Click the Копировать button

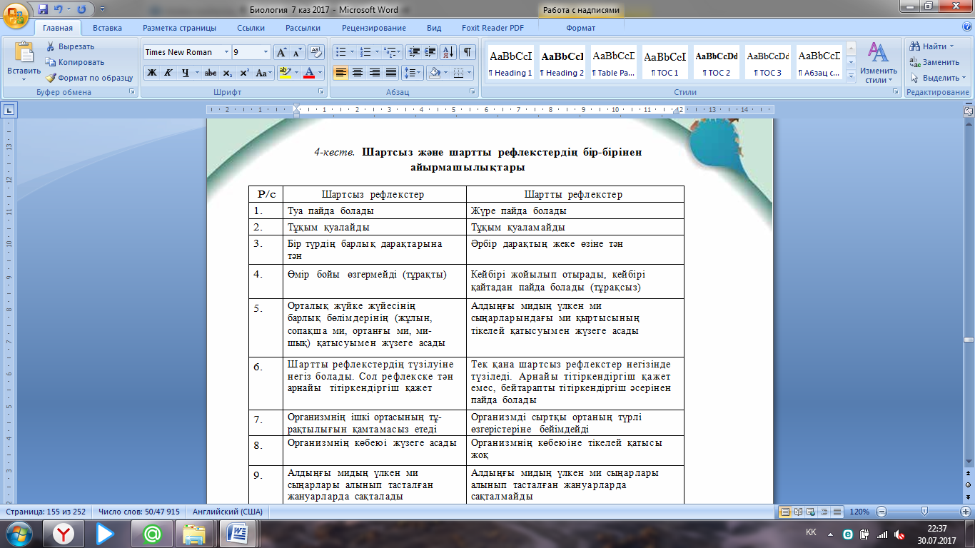(x=75, y=62)
